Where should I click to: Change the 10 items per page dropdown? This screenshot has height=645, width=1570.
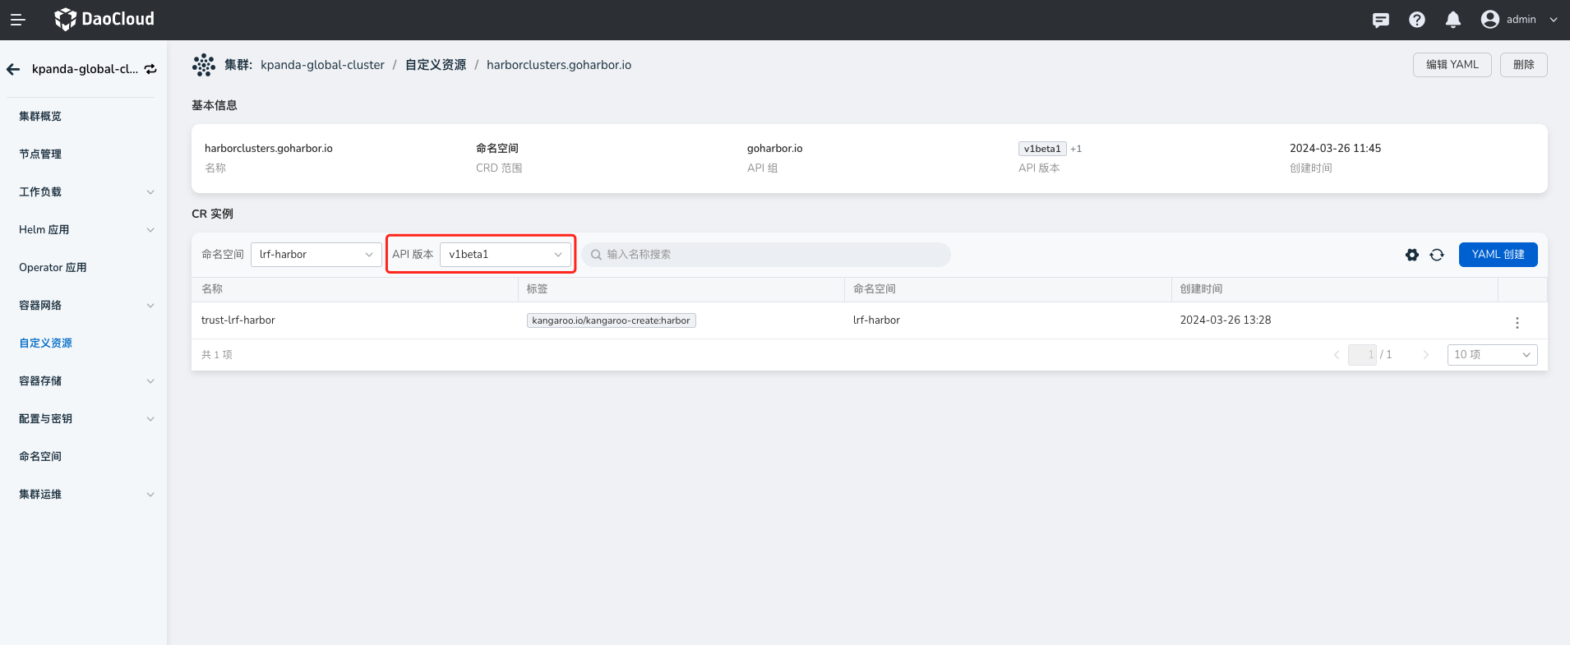[1492, 355]
